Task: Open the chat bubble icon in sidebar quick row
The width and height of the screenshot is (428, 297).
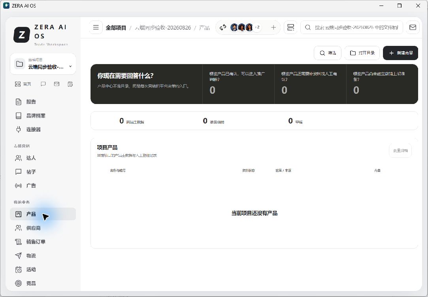Action: click(x=43, y=84)
